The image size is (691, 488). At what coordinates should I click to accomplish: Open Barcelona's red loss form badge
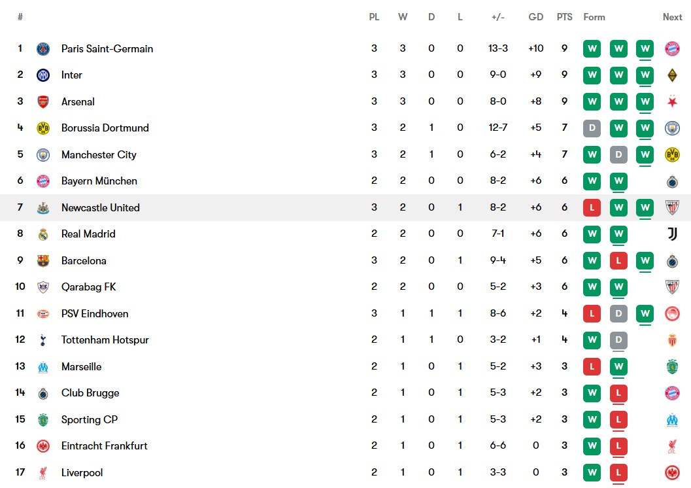click(618, 260)
